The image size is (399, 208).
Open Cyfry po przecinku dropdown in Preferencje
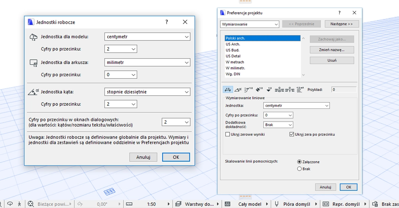(x=278, y=115)
